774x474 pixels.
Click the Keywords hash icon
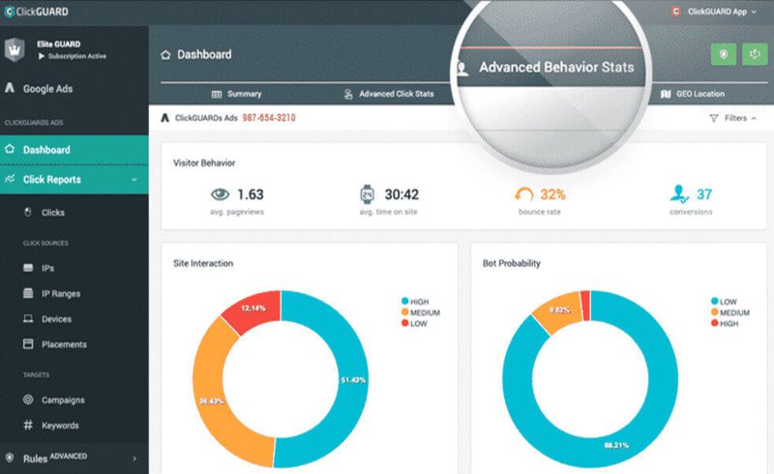tap(28, 425)
